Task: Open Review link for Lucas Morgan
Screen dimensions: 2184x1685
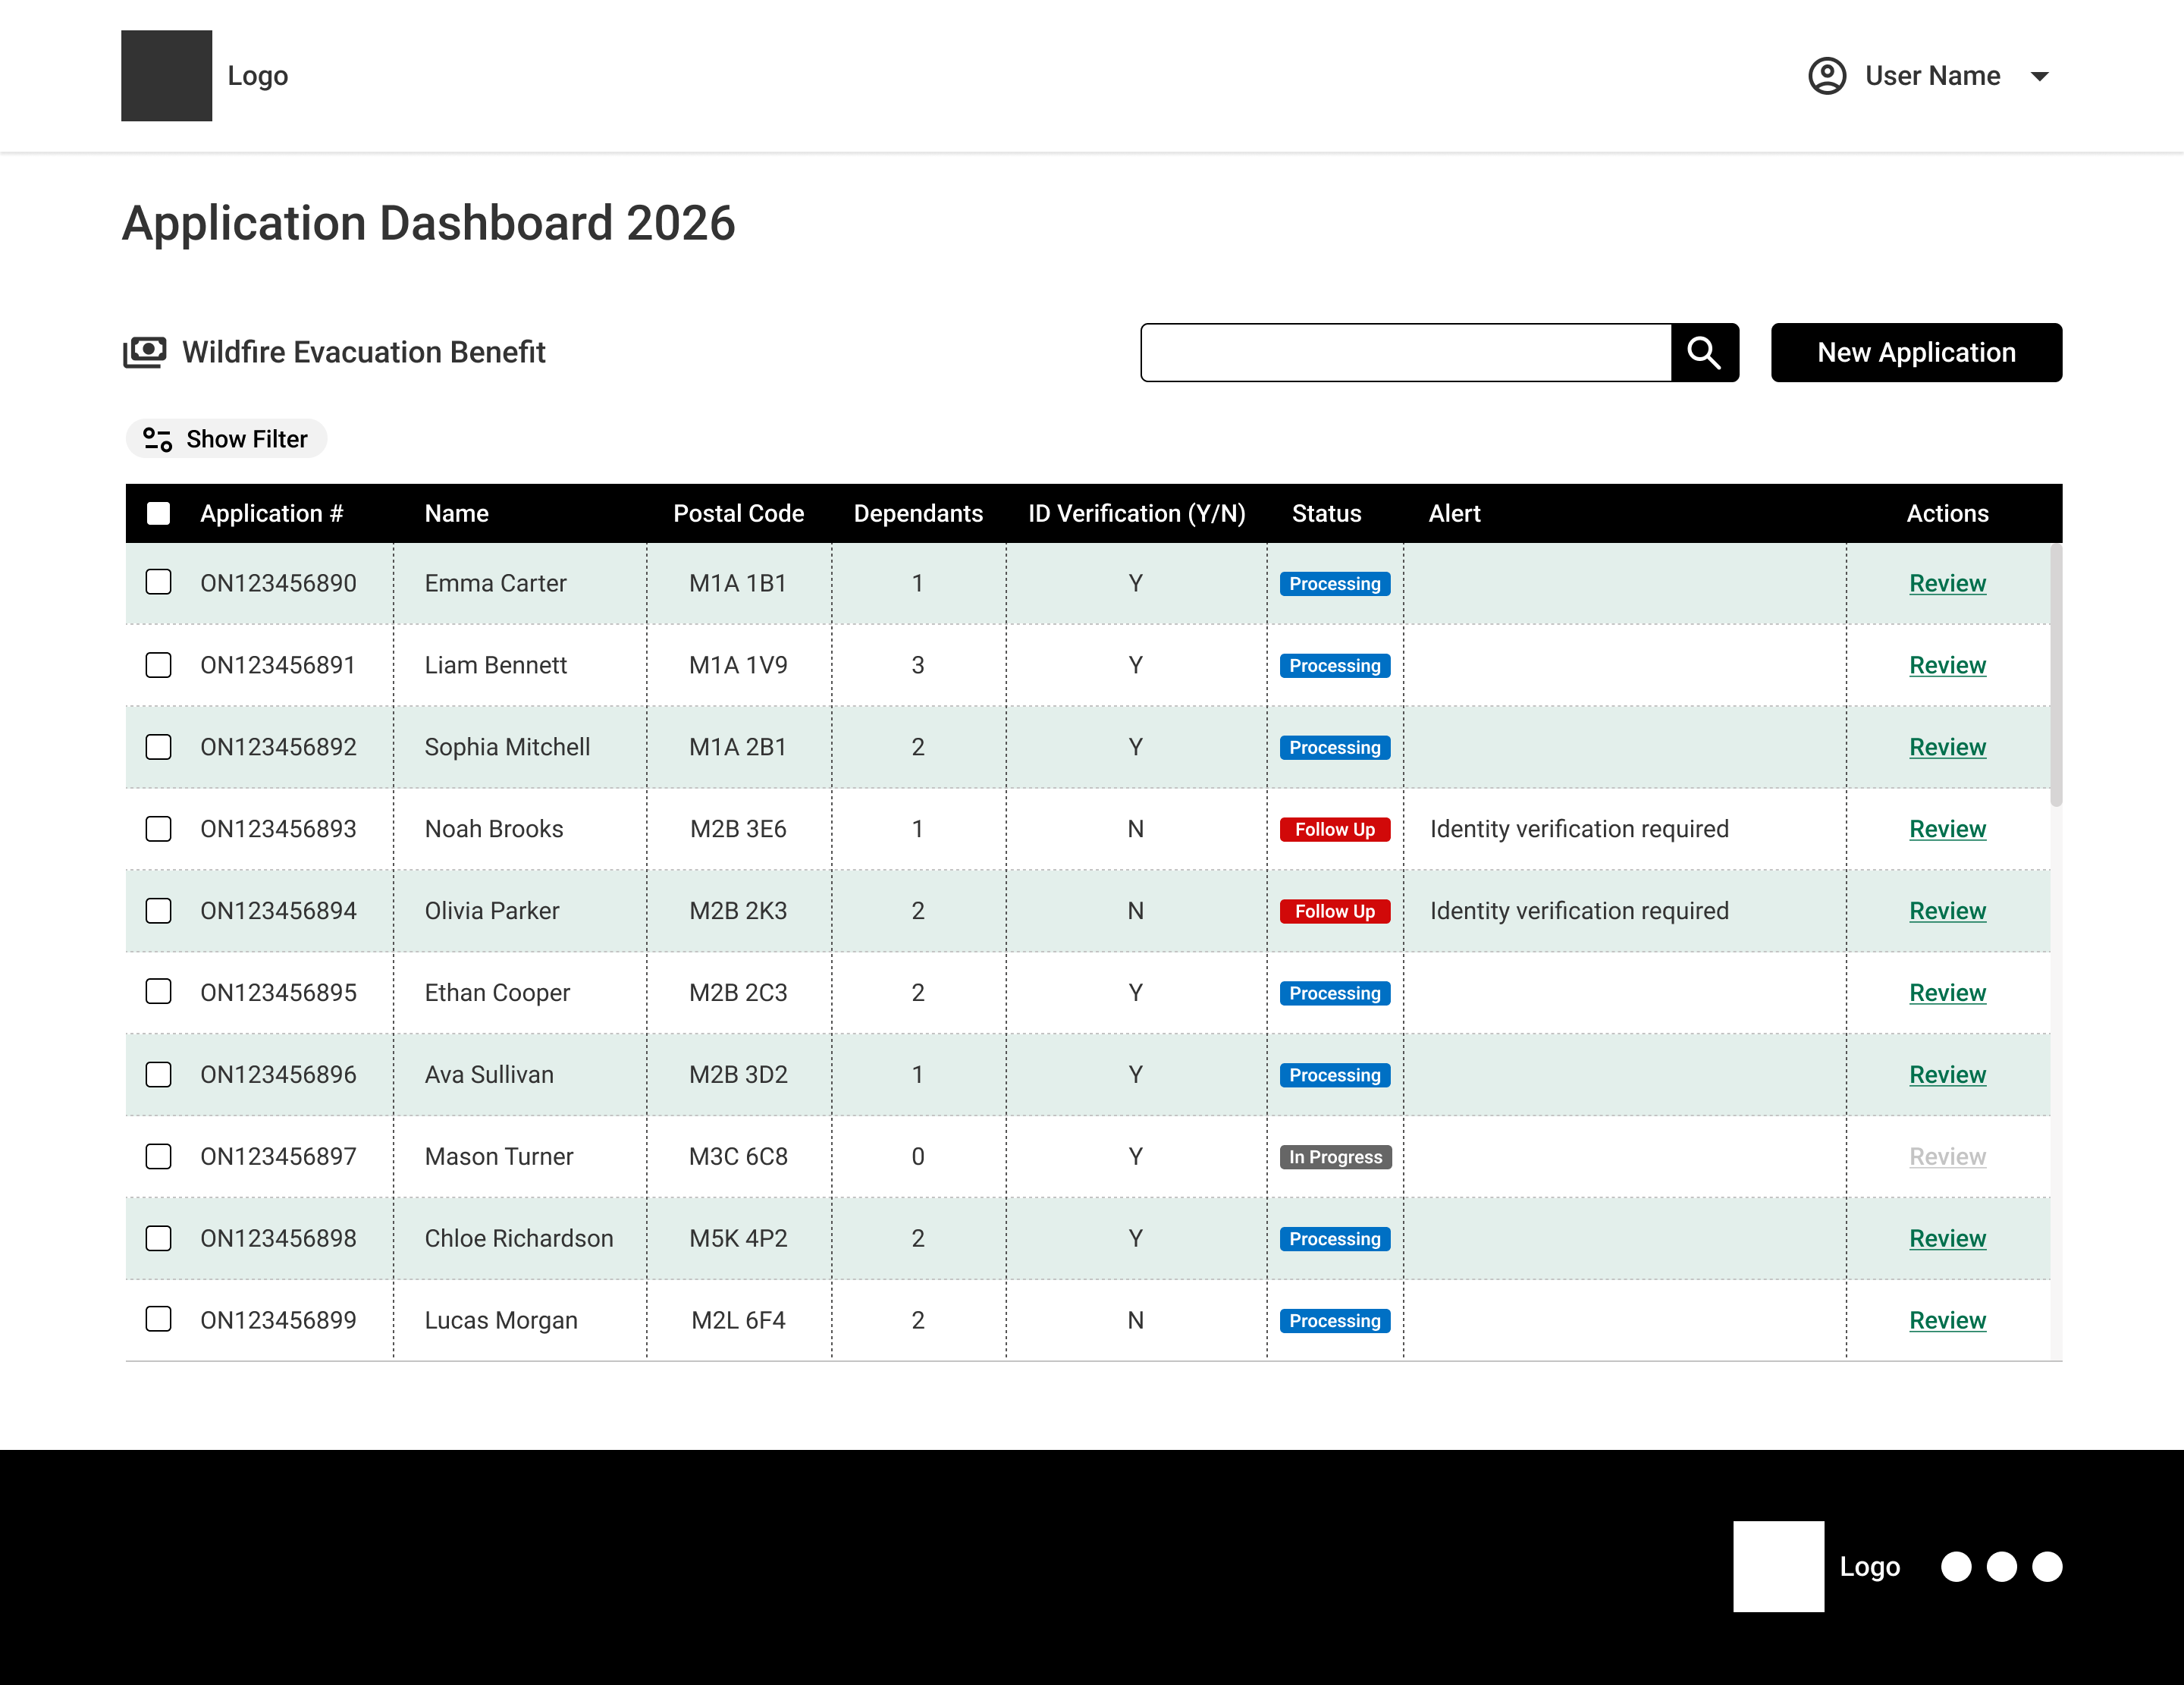Action: pyautogui.click(x=1947, y=1321)
